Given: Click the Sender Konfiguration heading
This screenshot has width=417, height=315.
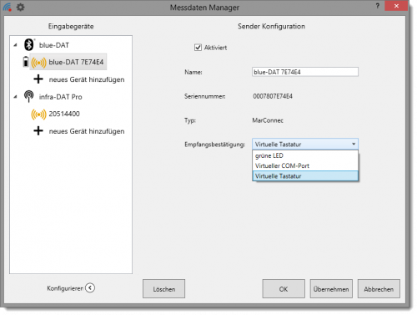Looking at the screenshot, I should point(271,27).
